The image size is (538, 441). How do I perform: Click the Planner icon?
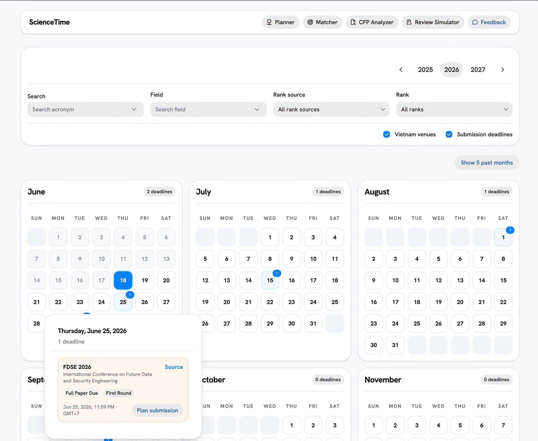pos(269,22)
